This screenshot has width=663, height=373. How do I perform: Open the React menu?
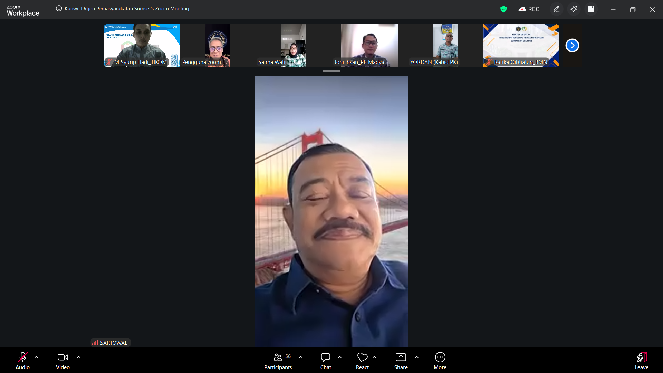point(362,361)
